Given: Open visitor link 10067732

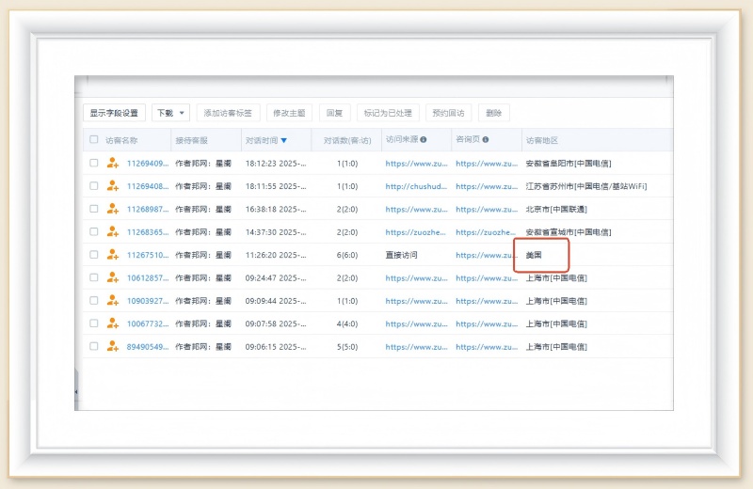Looking at the screenshot, I should pos(147,323).
